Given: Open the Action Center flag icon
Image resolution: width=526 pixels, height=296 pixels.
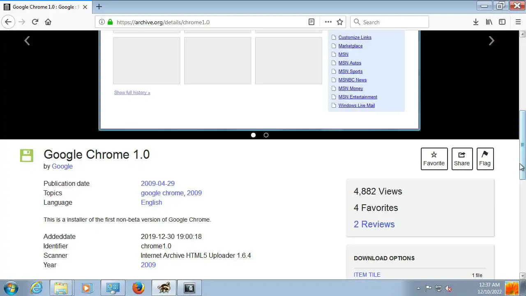Looking at the screenshot, I should (428, 288).
